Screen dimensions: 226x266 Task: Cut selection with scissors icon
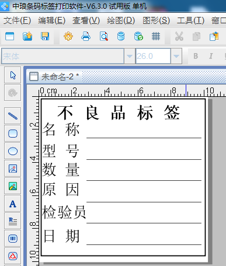[179, 36]
